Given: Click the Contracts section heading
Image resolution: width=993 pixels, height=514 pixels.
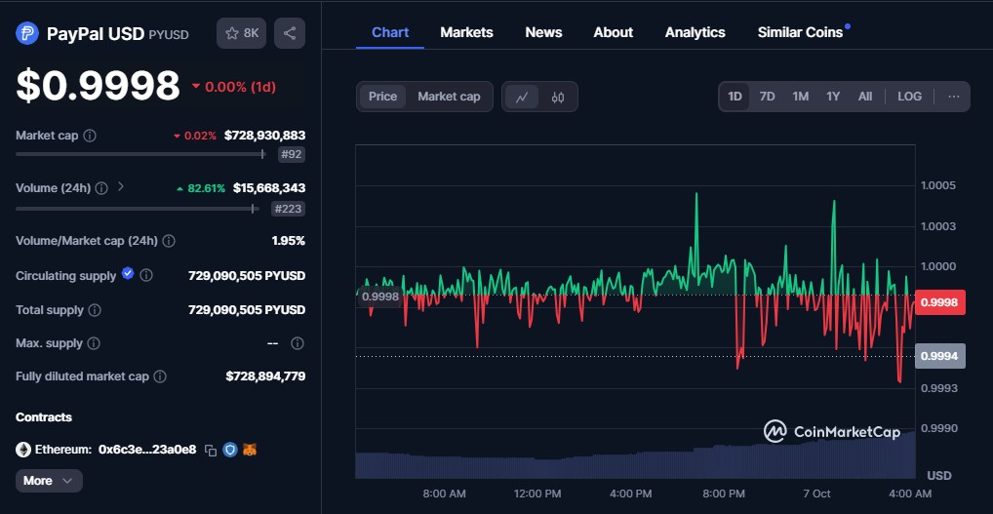Looking at the screenshot, I should 44,417.
